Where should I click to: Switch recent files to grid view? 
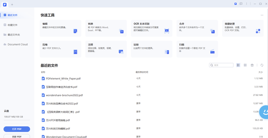(x=245, y=65)
